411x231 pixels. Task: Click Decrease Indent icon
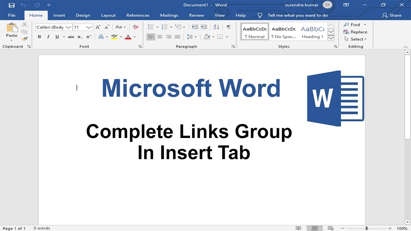point(195,27)
